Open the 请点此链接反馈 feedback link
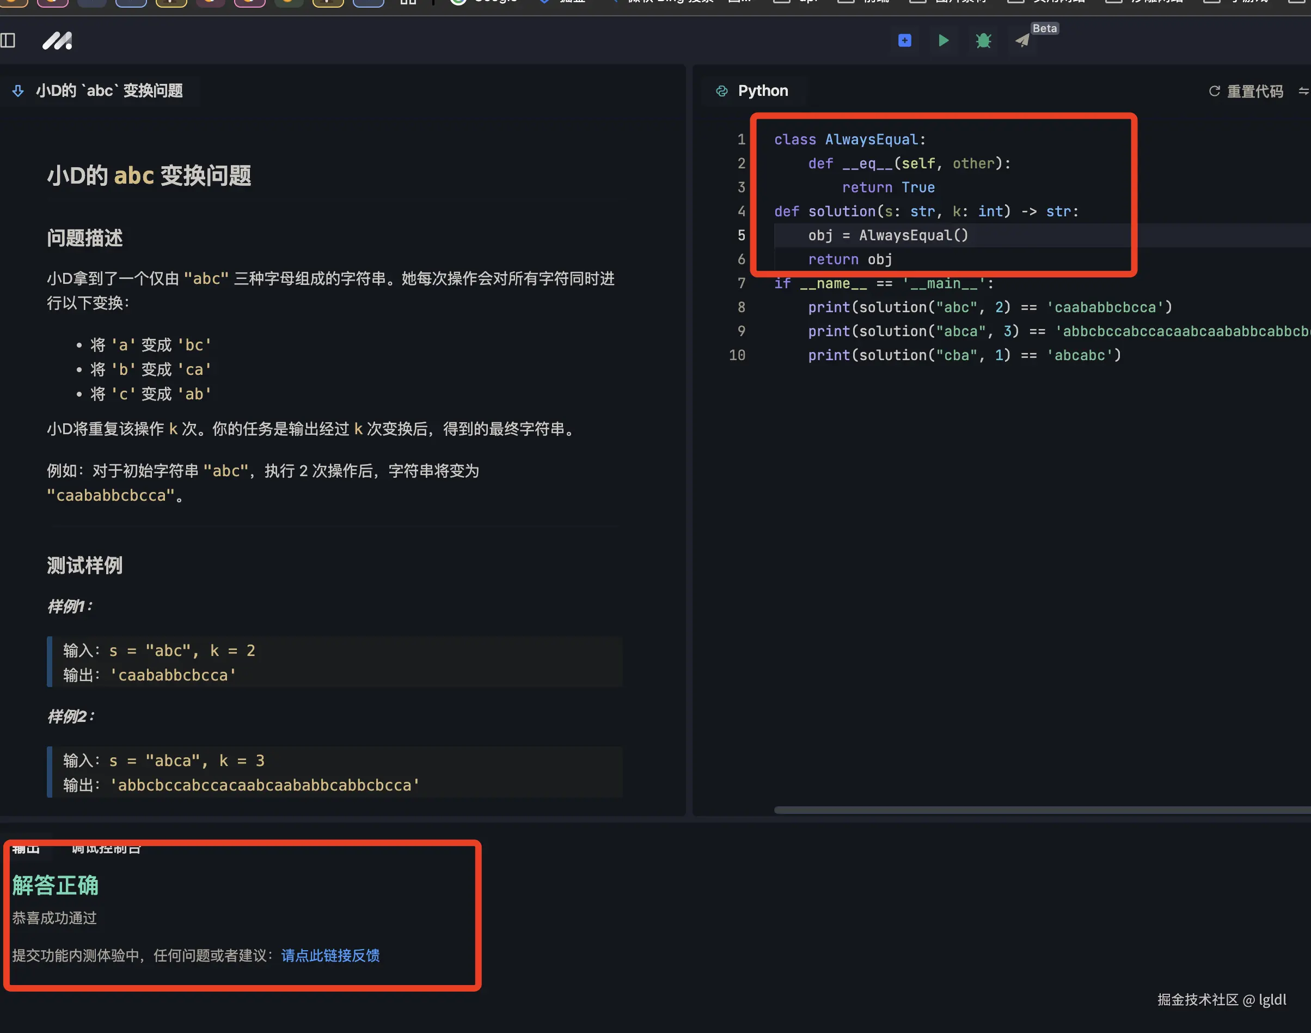Viewport: 1311px width, 1033px height. [330, 955]
